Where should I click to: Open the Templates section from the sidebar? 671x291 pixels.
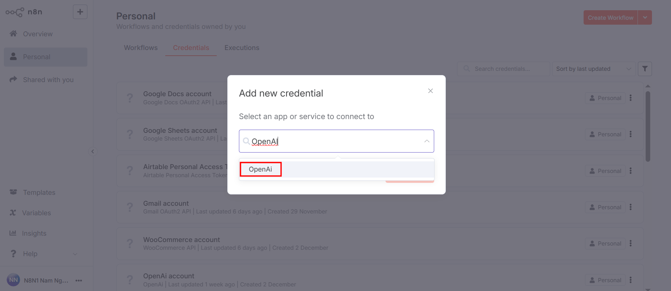[x=39, y=192]
